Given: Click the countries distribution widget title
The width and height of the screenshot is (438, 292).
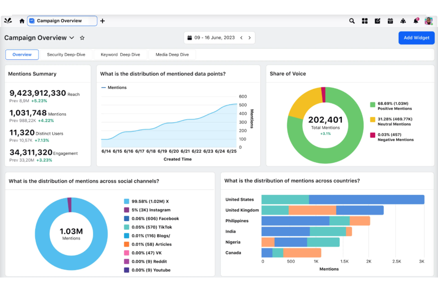Looking at the screenshot, I should click(292, 181).
